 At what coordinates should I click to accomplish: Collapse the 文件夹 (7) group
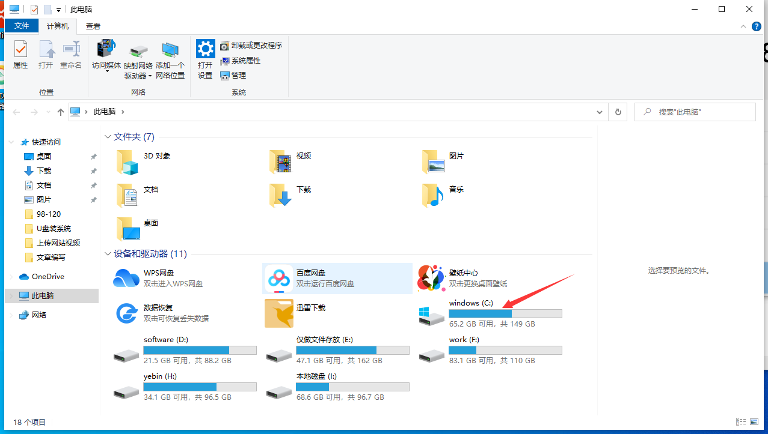(x=108, y=137)
